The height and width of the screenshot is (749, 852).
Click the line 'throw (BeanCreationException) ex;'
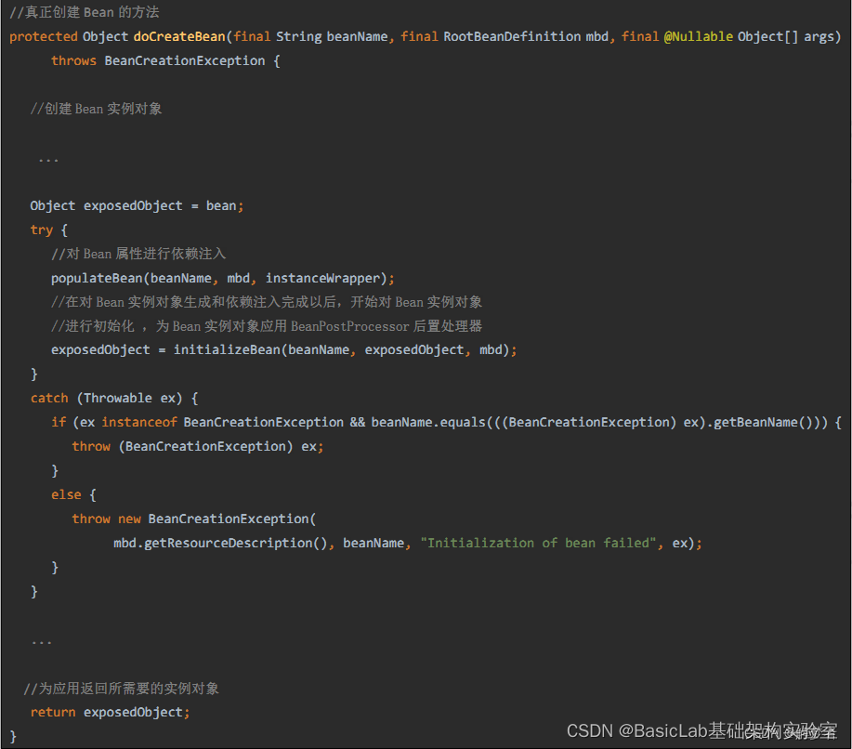198,446
